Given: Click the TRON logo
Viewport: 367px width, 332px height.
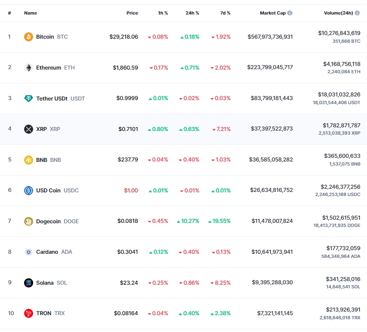Looking at the screenshot, I should point(29,313).
